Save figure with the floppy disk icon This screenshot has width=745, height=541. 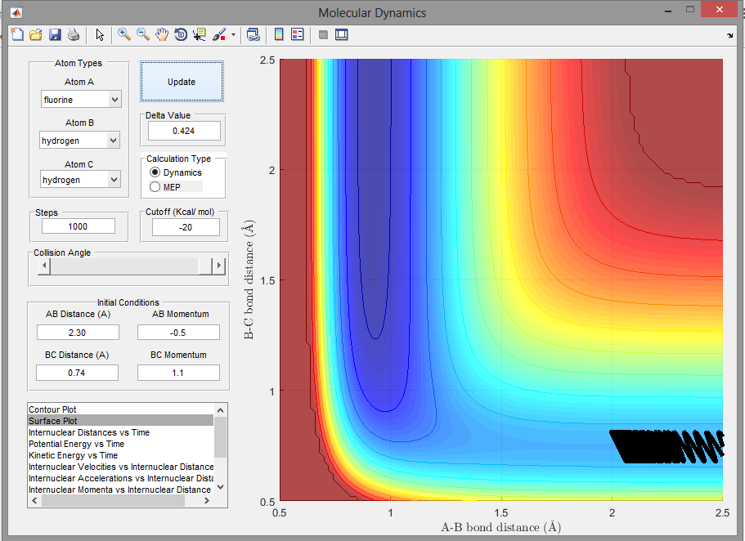pyautogui.click(x=55, y=34)
